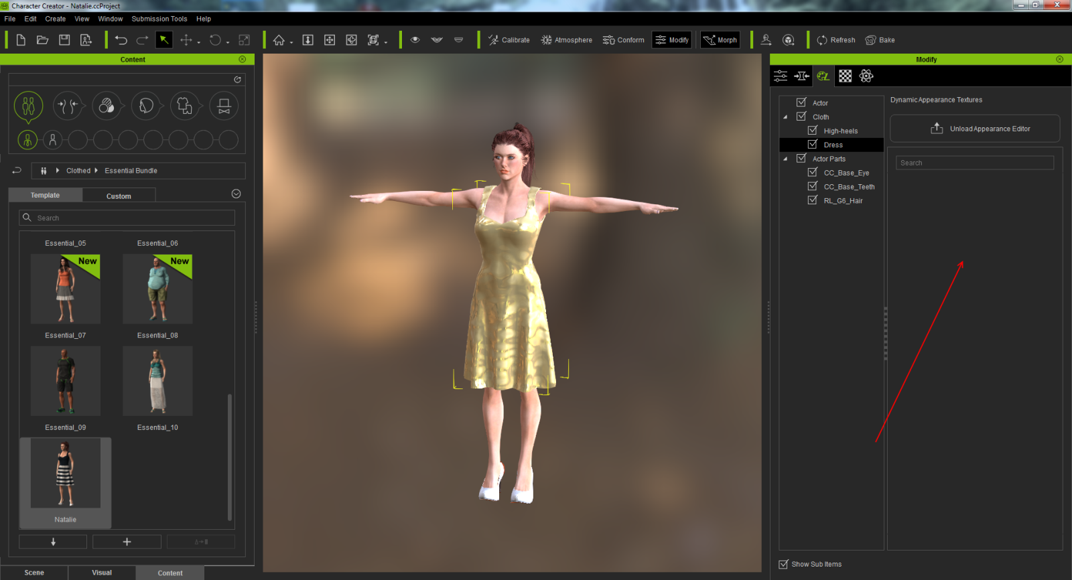Open the Skin category in Content

[x=107, y=106]
